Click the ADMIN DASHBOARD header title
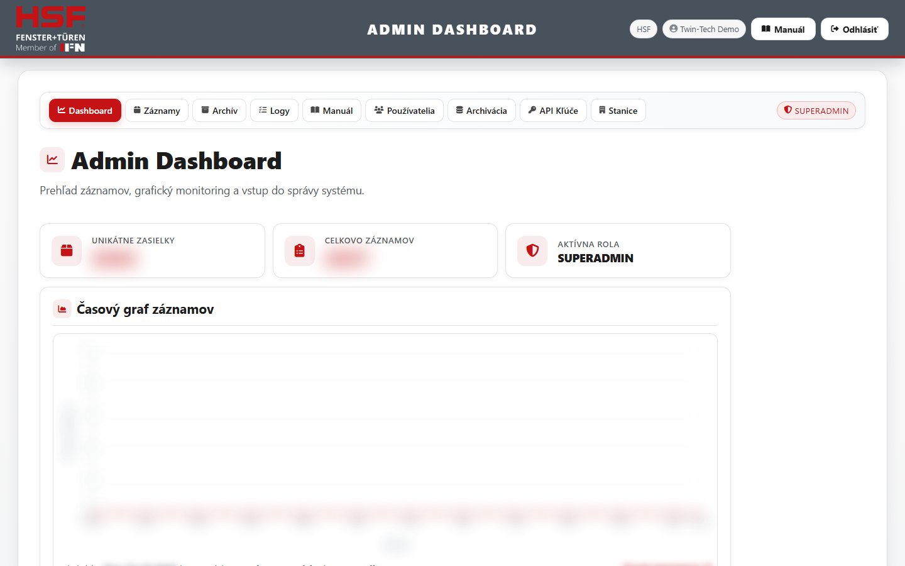 pos(452,30)
